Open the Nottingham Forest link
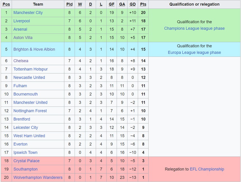Image resolution: width=241 pixels, height=182 pixels. 30,111
